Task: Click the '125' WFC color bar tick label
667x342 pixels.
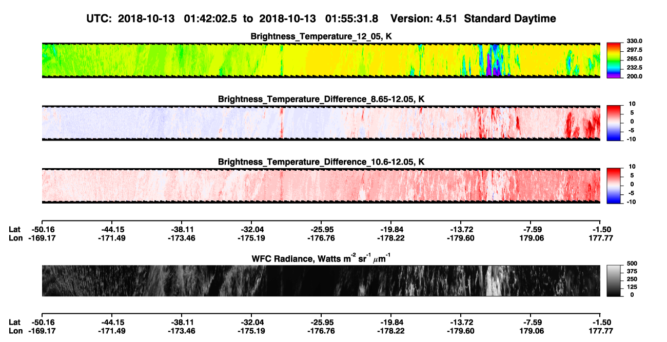Action: (x=631, y=288)
